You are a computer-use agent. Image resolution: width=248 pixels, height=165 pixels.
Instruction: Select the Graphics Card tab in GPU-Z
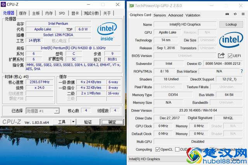coord(140,15)
